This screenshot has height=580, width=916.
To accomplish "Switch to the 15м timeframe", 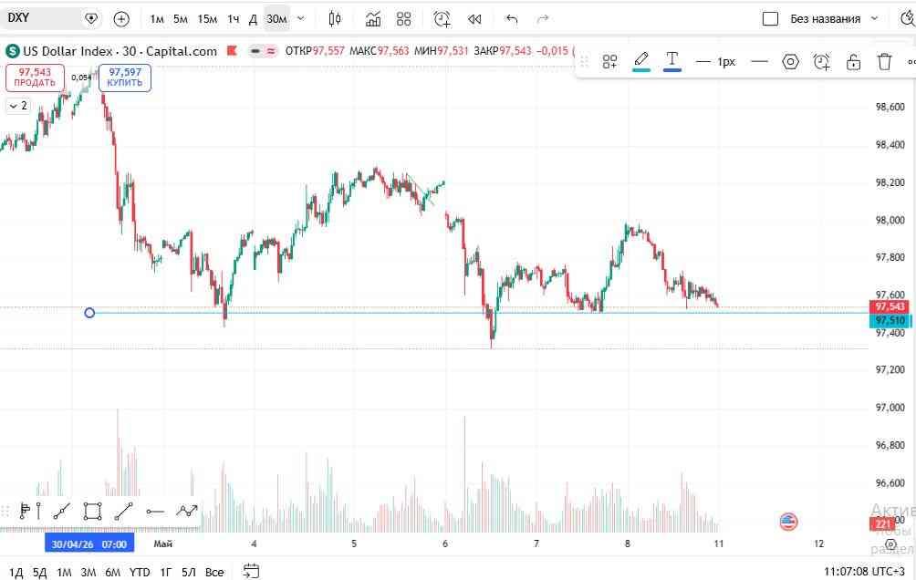I will coord(207,18).
